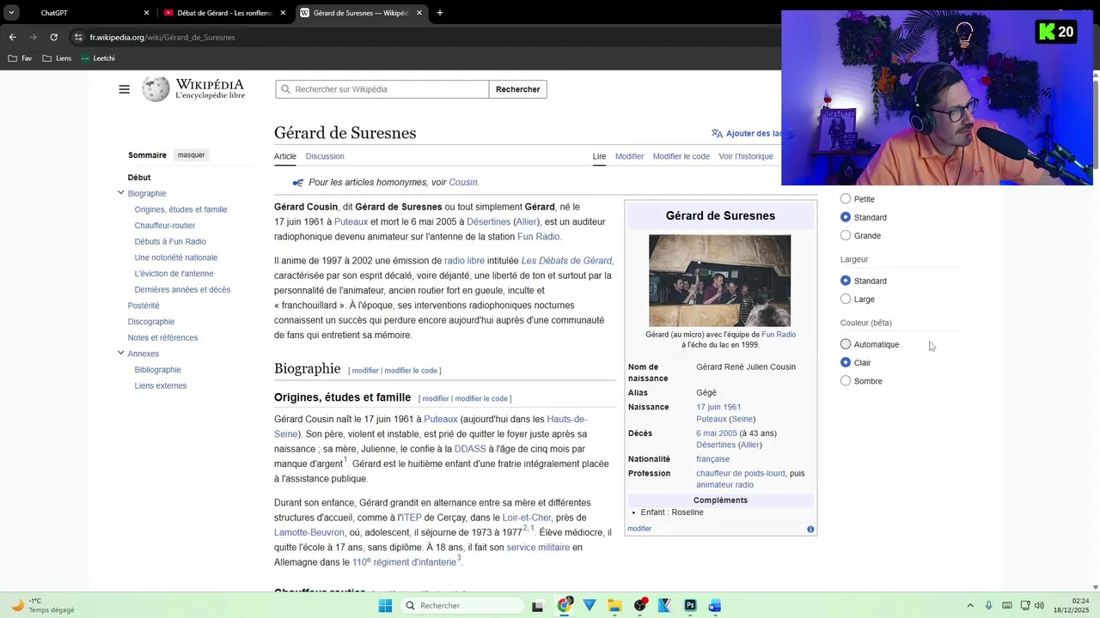Click the translate icon beside Ajouter des langues

pyautogui.click(x=717, y=133)
